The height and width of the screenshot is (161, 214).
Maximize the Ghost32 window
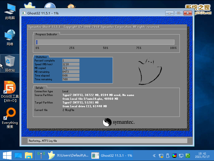coord(178,13)
